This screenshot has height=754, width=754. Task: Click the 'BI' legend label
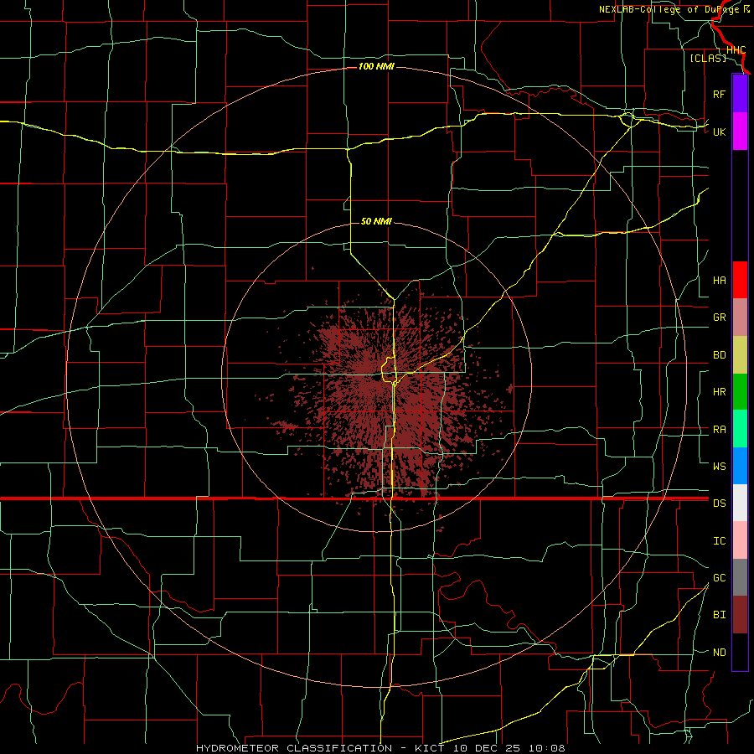[719, 615]
